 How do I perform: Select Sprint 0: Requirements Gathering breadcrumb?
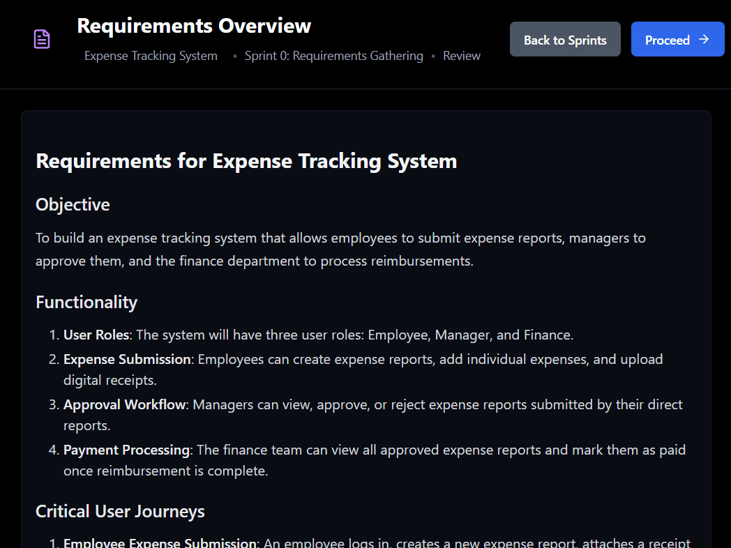[334, 56]
